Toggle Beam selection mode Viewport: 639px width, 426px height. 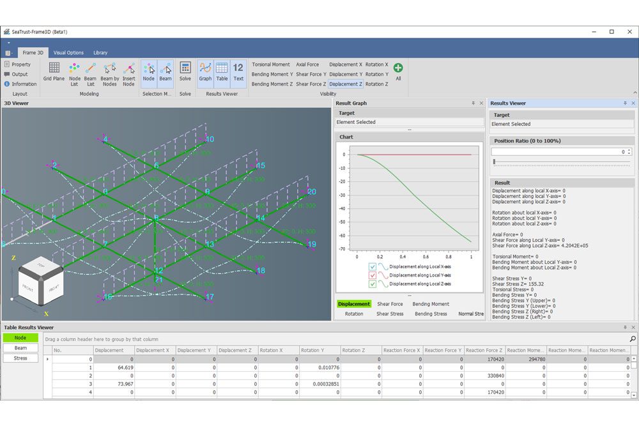165,73
